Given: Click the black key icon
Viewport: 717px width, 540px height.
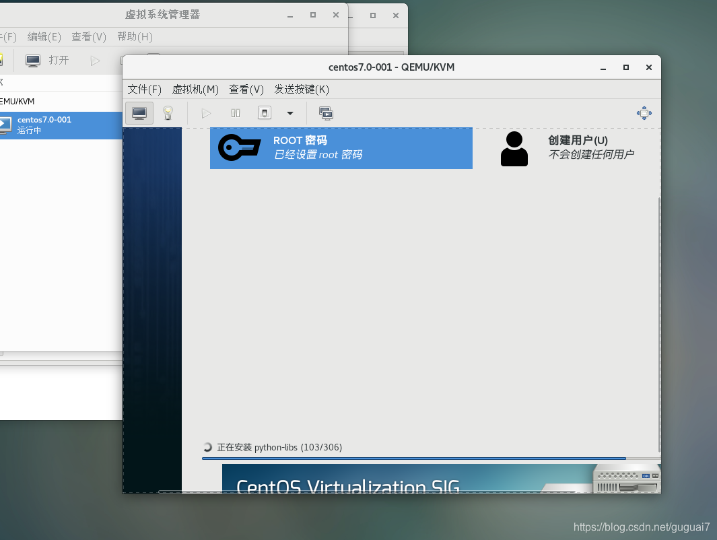Looking at the screenshot, I should [x=239, y=147].
